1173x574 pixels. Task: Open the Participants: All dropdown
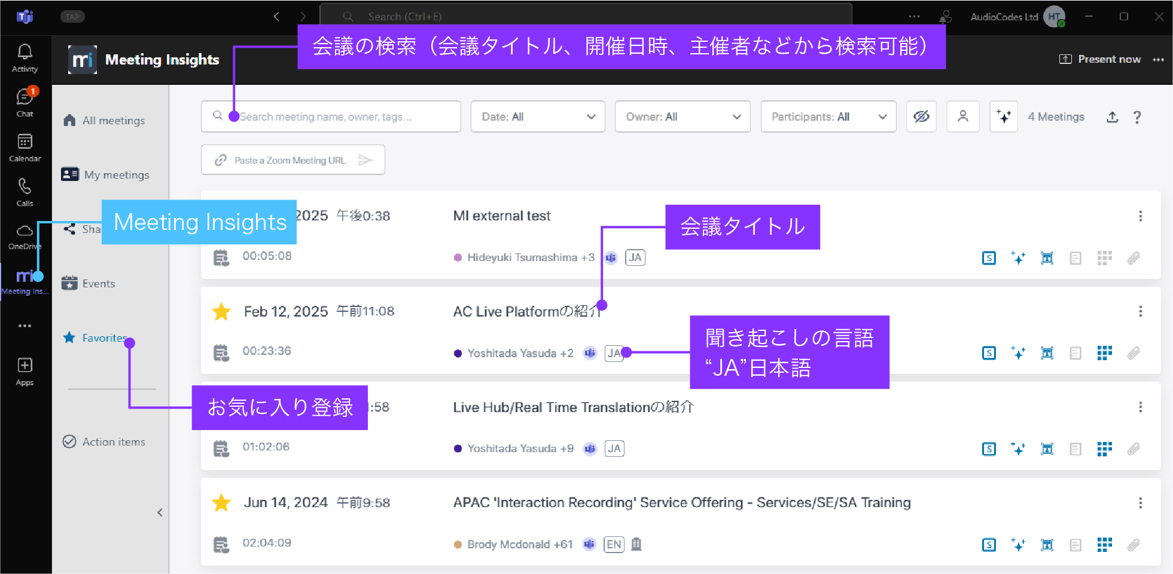(x=828, y=116)
